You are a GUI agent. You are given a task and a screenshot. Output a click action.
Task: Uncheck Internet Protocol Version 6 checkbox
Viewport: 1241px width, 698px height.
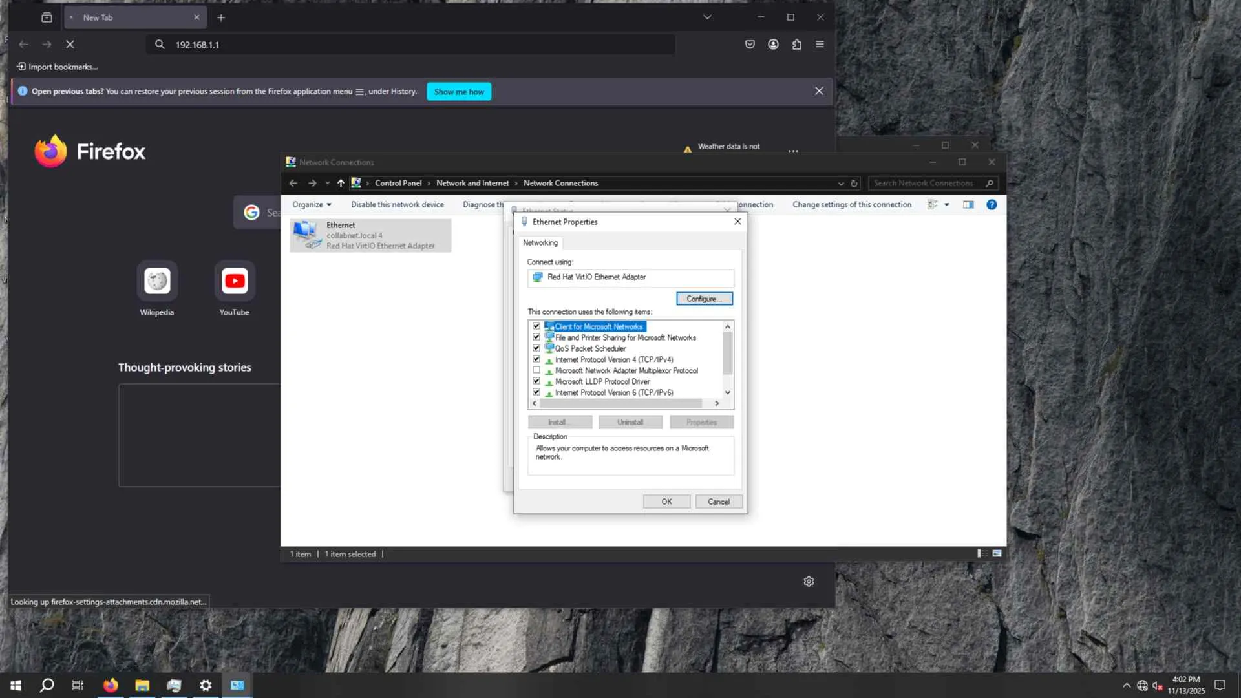pos(536,392)
